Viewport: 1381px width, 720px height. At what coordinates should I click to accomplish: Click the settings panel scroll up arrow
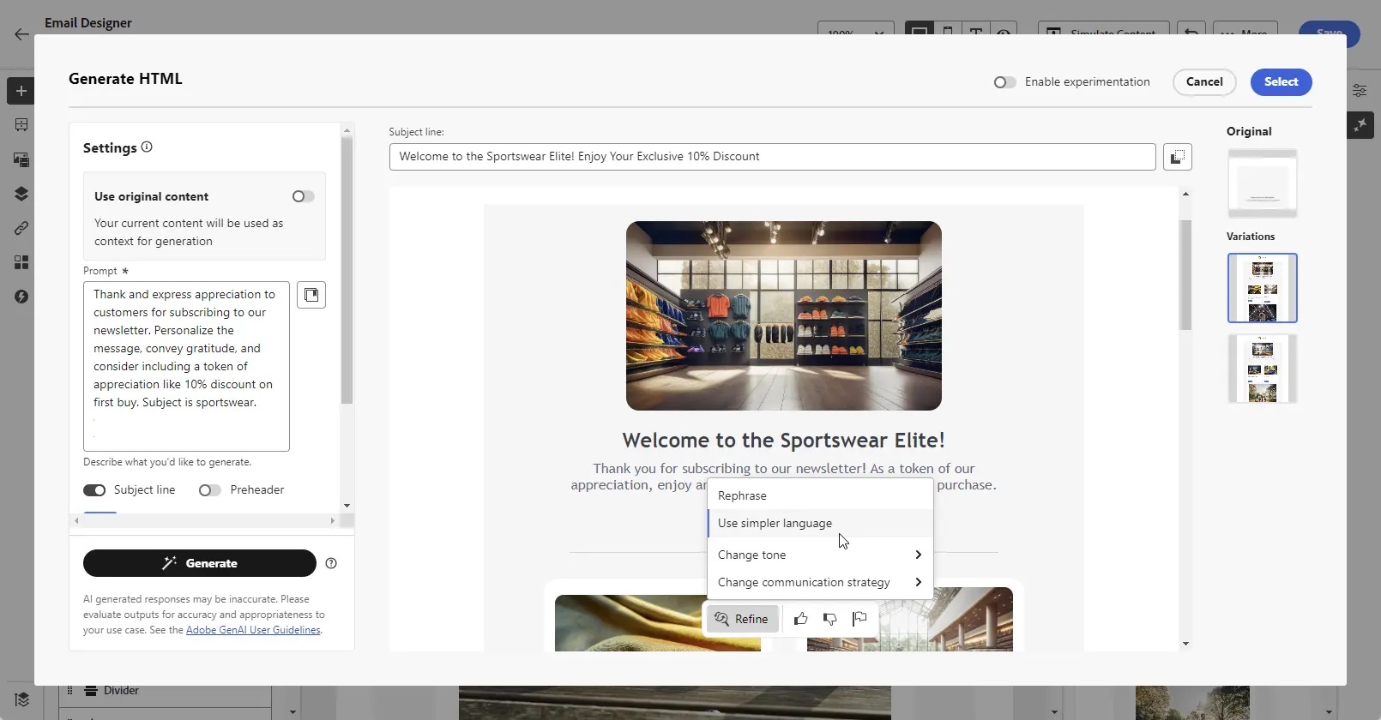[x=347, y=131]
